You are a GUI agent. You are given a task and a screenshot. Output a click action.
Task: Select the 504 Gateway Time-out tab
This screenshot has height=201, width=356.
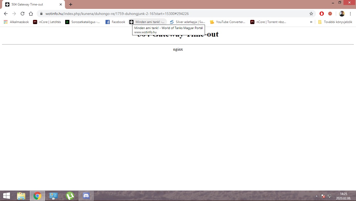(34, 4)
